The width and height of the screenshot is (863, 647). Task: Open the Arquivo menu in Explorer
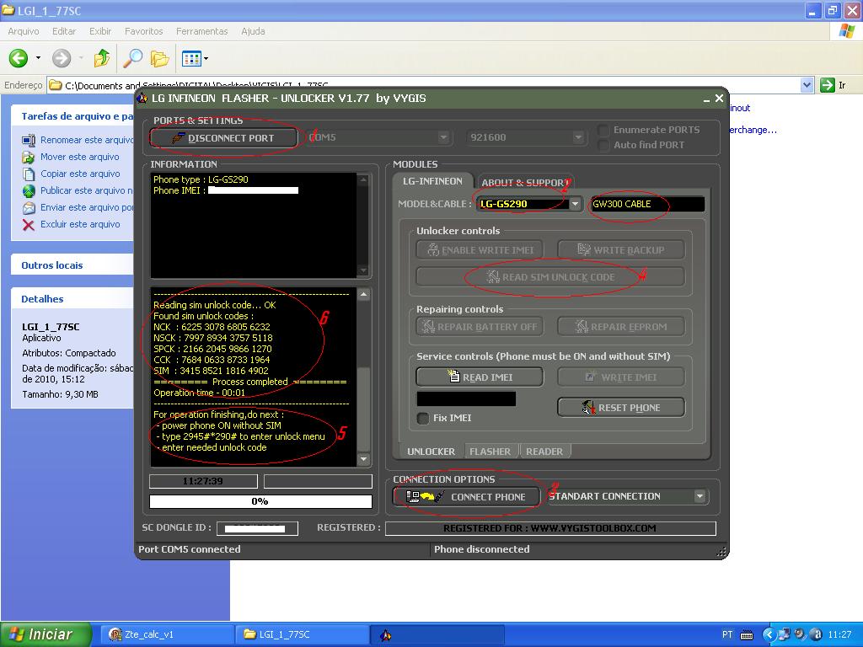(24, 31)
